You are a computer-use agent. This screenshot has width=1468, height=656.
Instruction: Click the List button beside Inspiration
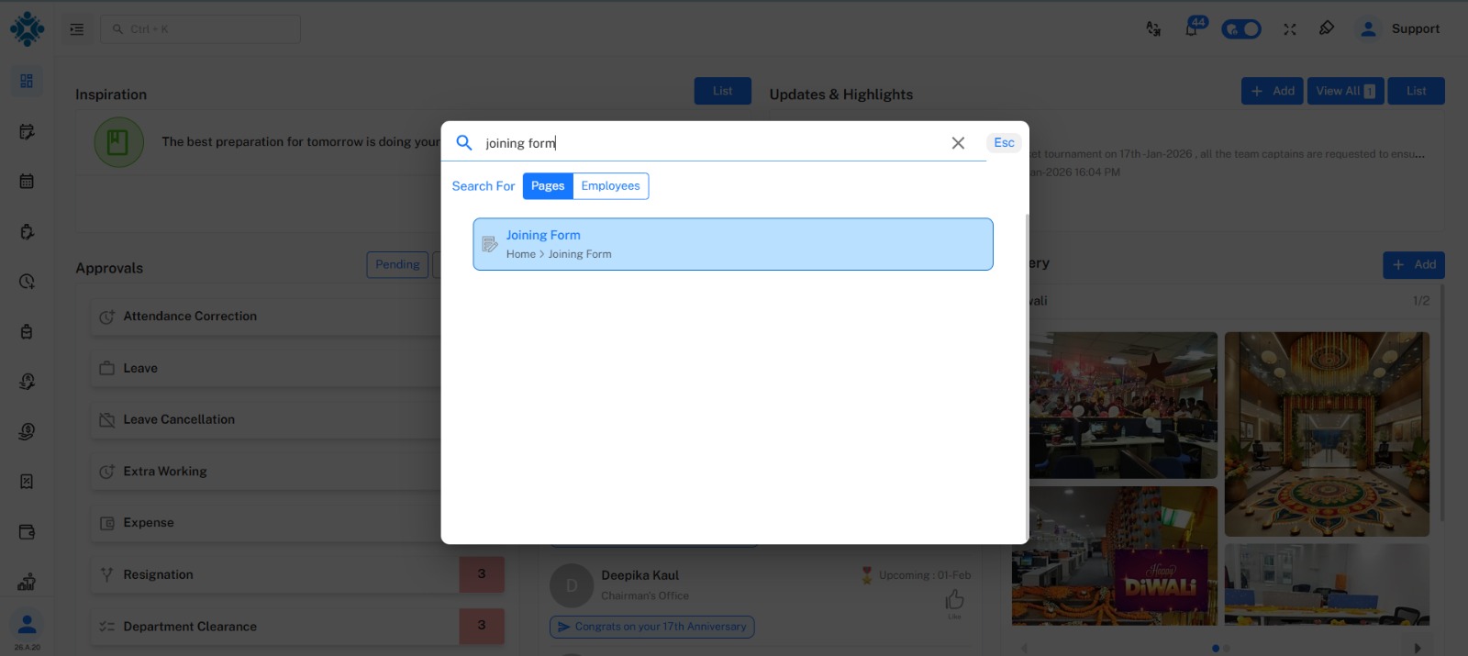(723, 91)
